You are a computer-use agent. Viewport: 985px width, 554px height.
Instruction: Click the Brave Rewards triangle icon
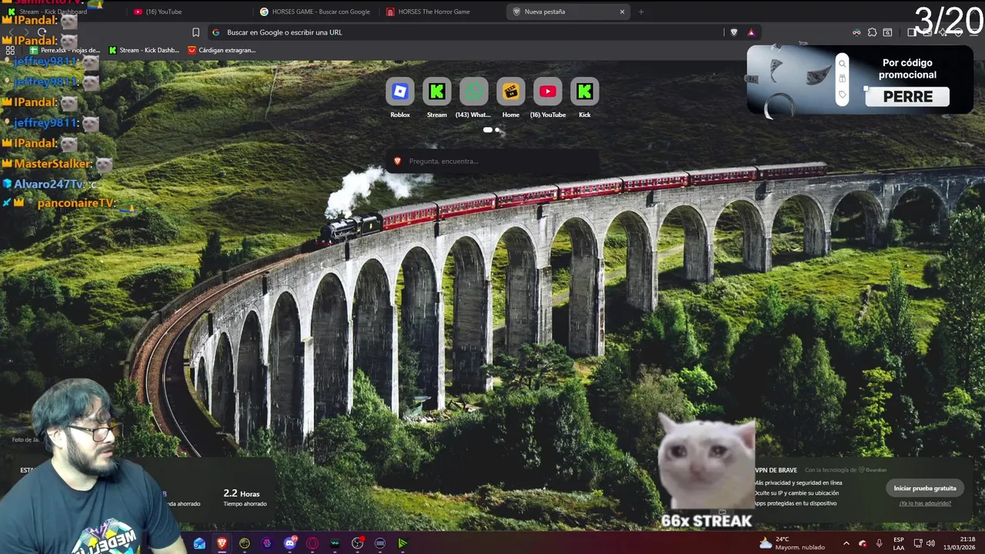(751, 32)
